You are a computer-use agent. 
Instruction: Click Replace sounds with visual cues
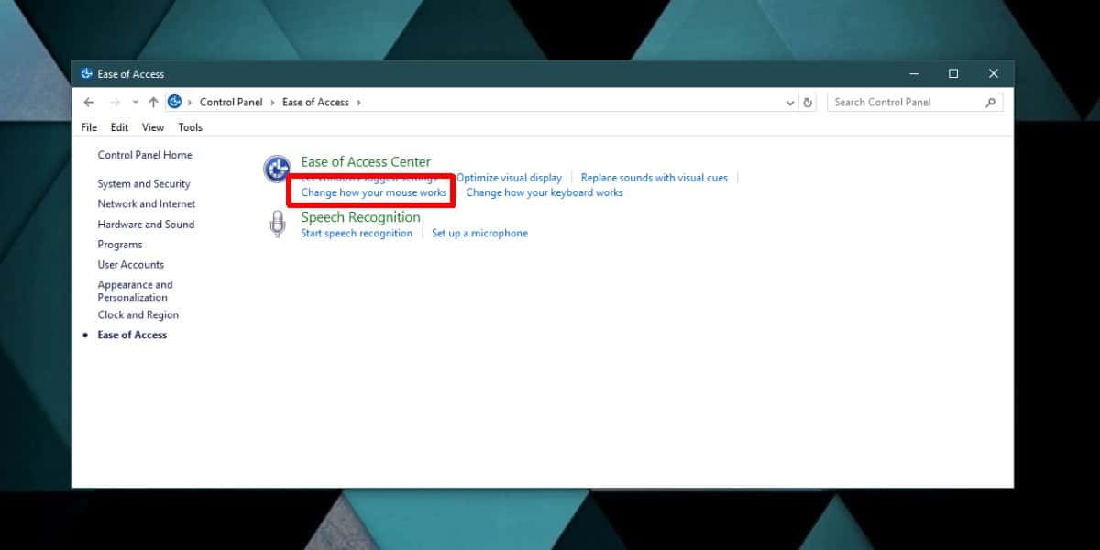(x=654, y=178)
